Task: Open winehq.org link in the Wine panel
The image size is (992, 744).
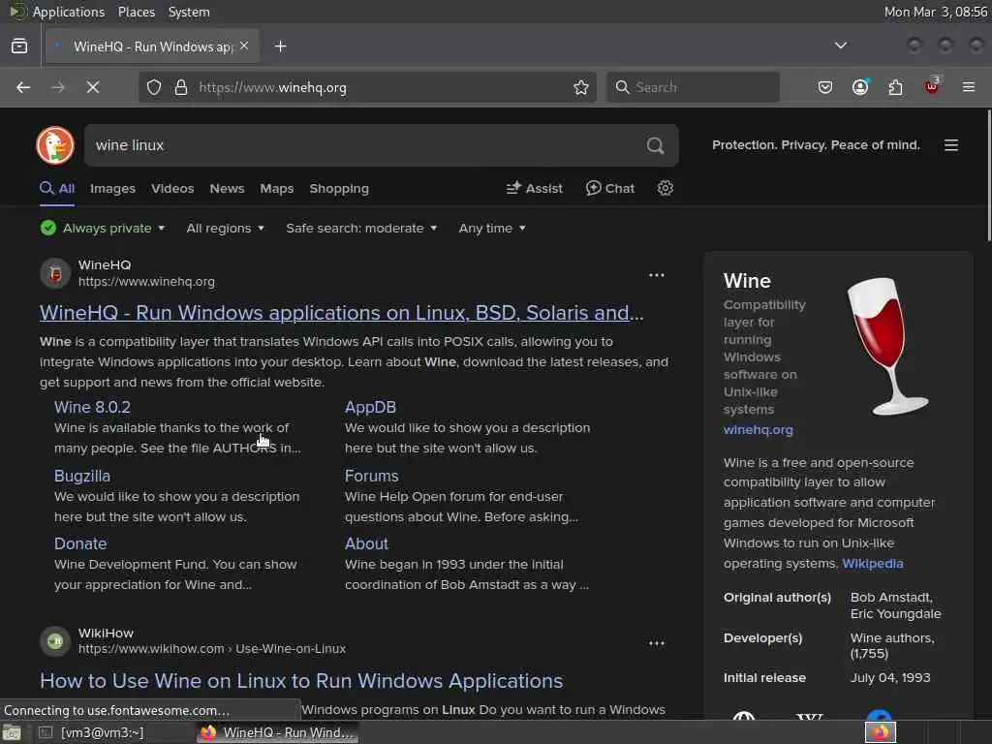Action: click(758, 429)
